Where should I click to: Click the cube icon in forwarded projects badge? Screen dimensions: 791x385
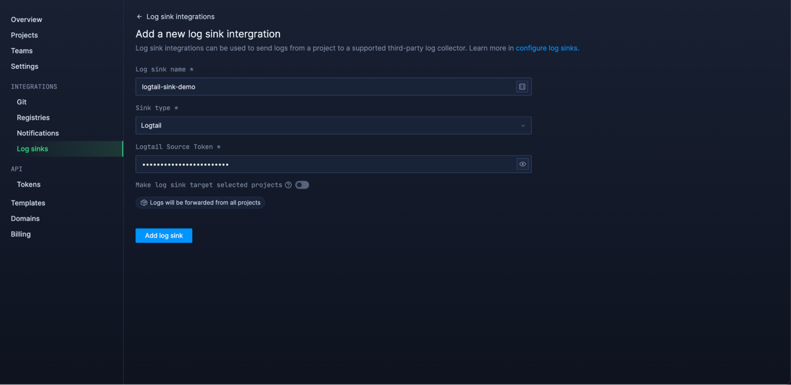[x=144, y=203]
